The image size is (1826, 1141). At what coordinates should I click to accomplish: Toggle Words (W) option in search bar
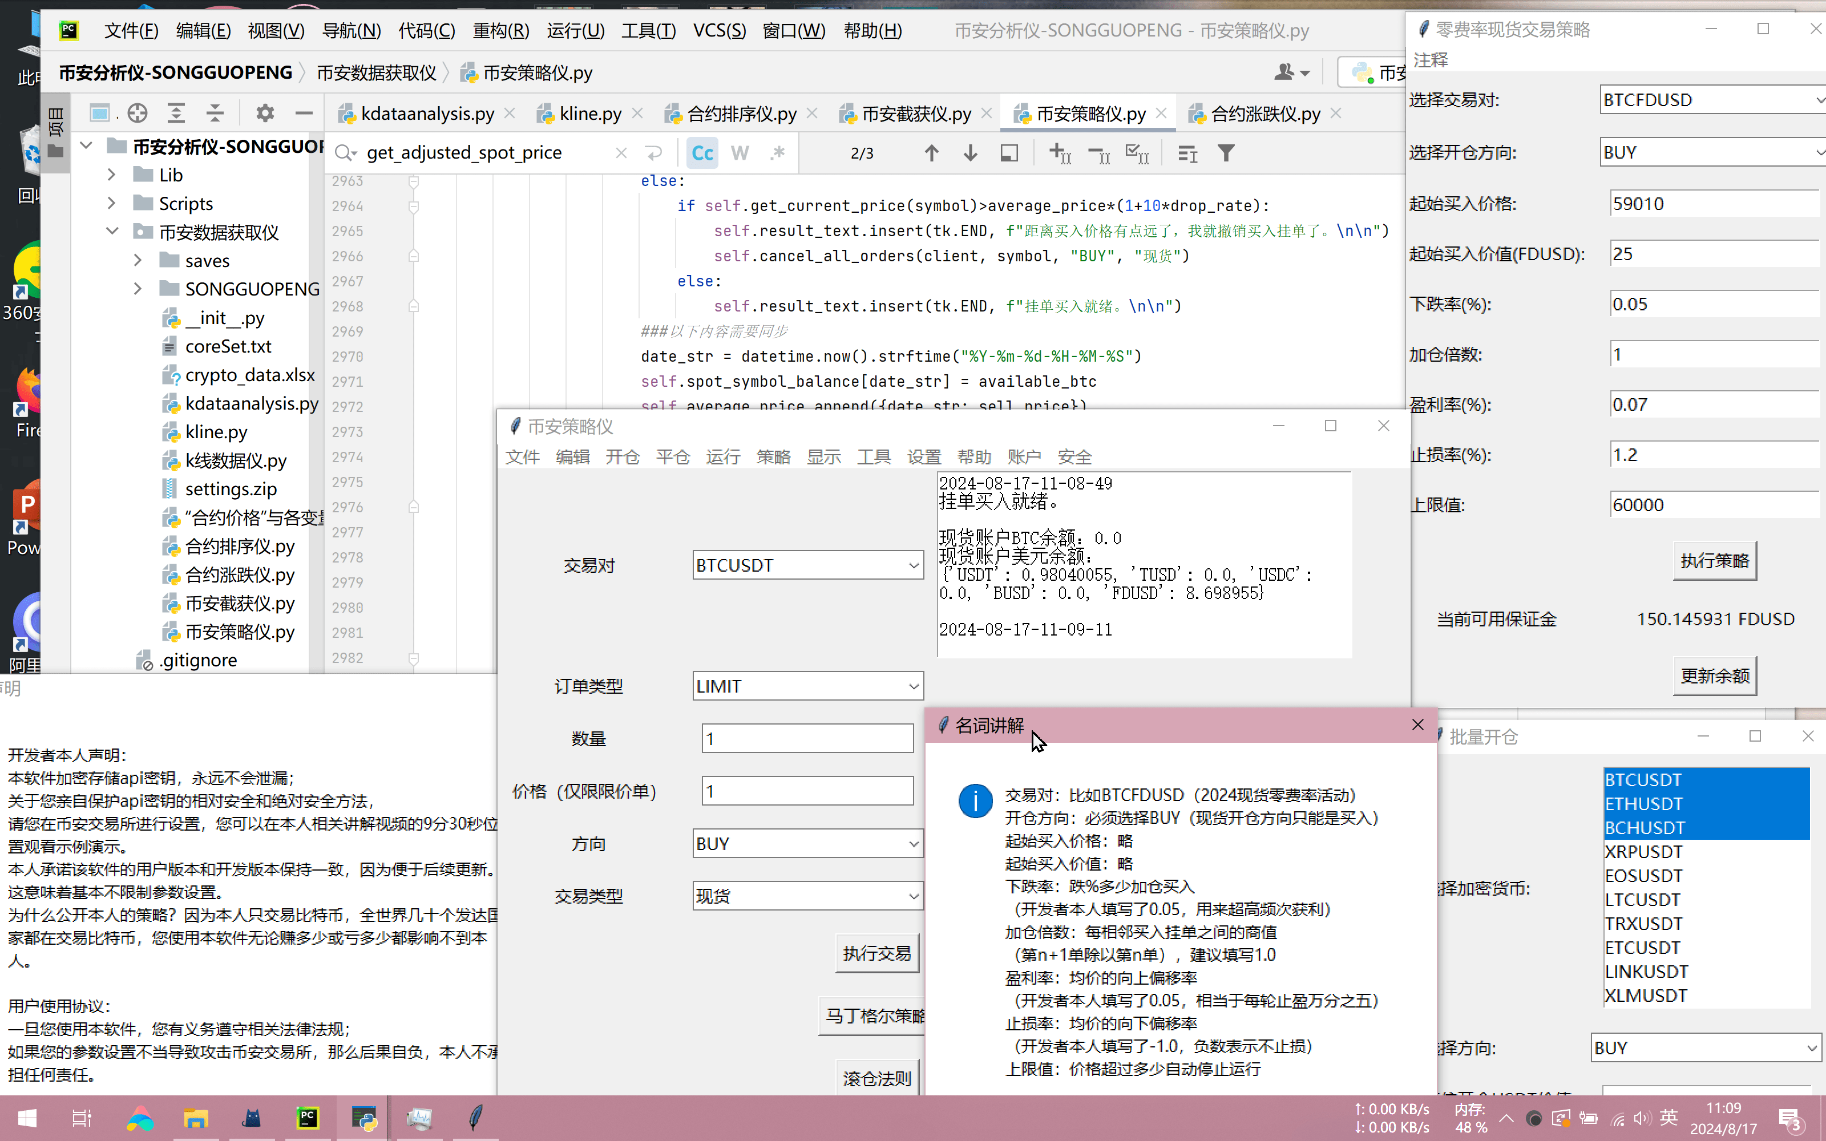click(x=740, y=153)
